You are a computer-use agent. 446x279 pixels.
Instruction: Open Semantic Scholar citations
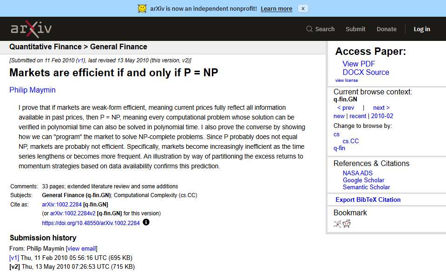pos(366,187)
